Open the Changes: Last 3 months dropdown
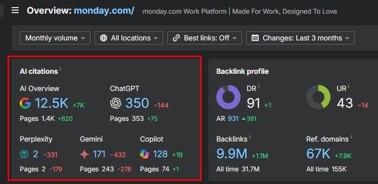The image size is (378, 184). 300,38
